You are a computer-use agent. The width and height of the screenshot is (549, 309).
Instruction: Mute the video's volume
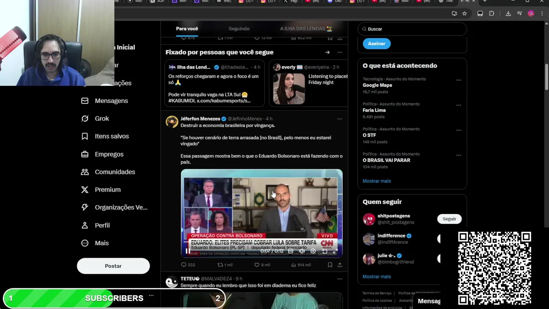point(302,251)
